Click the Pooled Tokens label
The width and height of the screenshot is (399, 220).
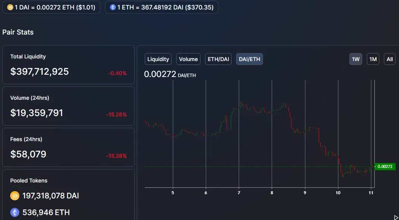coord(29,181)
